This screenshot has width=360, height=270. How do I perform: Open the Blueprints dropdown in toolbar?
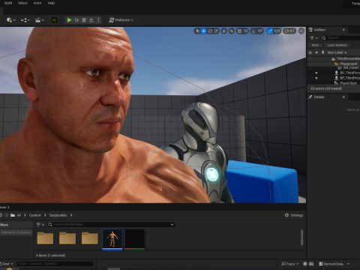coord(25,20)
